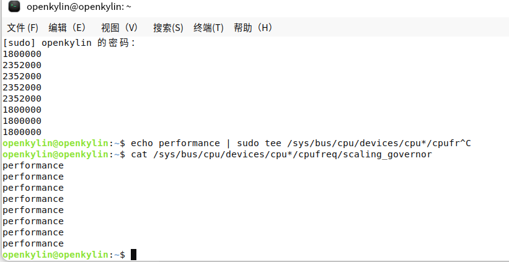The width and height of the screenshot is (509, 262).
Task: Click the [sudo] openkylin password prompt line
Action: [x=69, y=43]
